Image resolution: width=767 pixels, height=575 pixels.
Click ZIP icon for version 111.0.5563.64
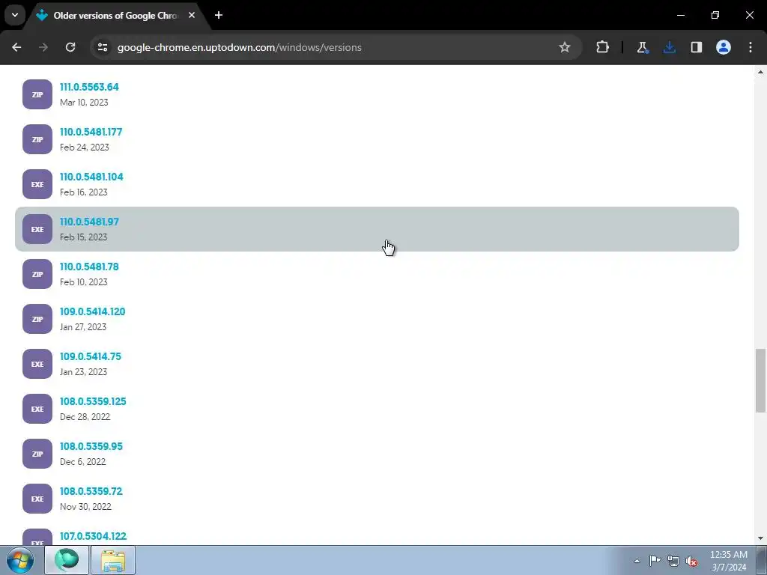(37, 94)
